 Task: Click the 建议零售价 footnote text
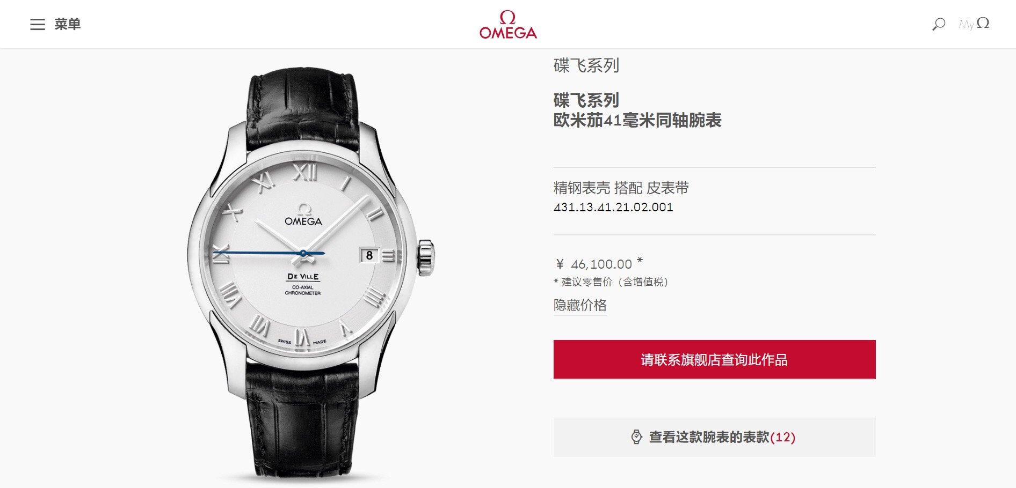[611, 282]
